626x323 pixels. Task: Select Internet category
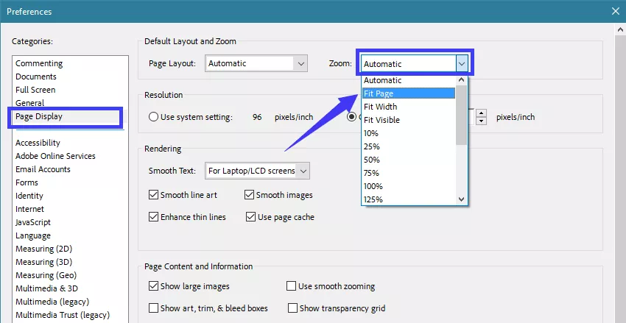[30, 209]
